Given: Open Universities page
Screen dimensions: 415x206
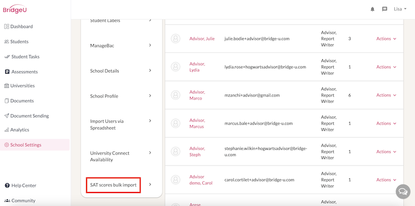Looking at the screenshot, I should pos(22,86).
